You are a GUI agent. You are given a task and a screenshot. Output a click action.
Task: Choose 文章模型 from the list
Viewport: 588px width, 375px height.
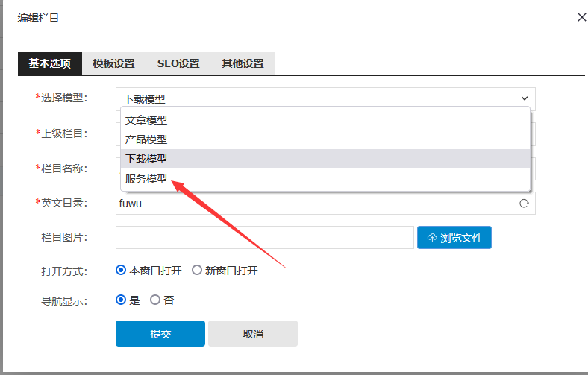(325, 120)
